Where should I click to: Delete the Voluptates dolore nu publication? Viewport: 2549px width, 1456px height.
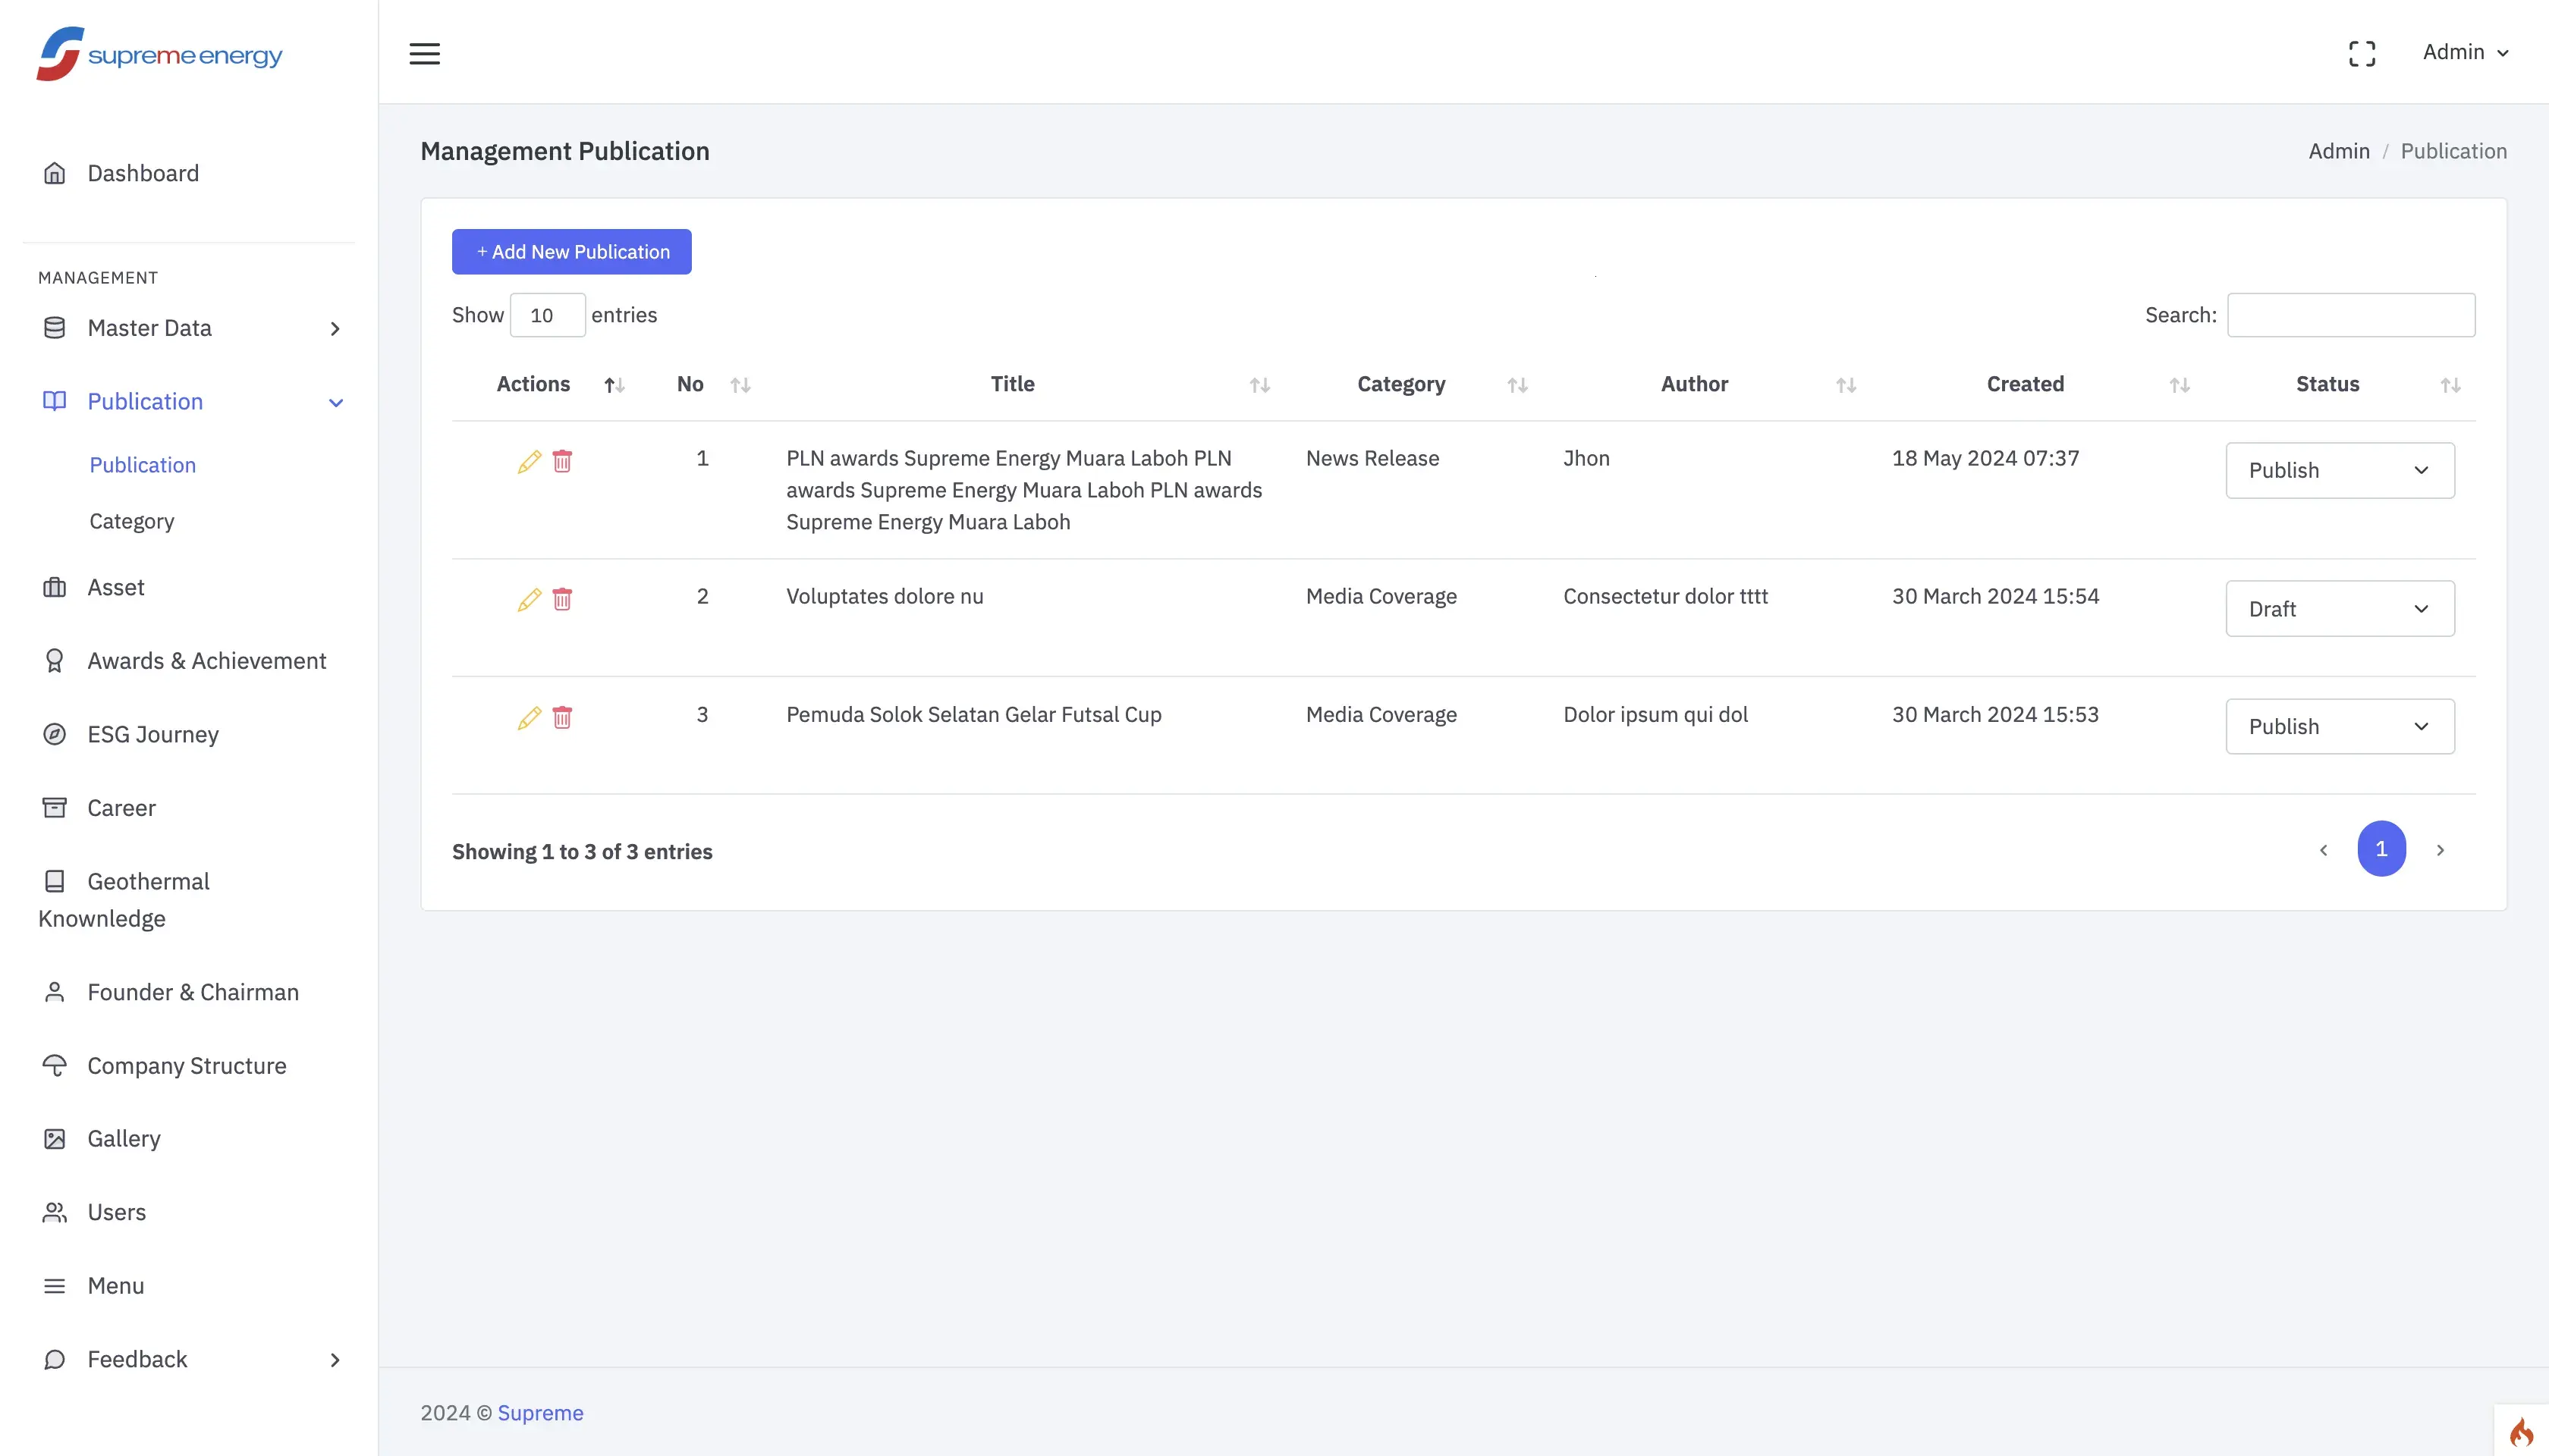coord(562,599)
